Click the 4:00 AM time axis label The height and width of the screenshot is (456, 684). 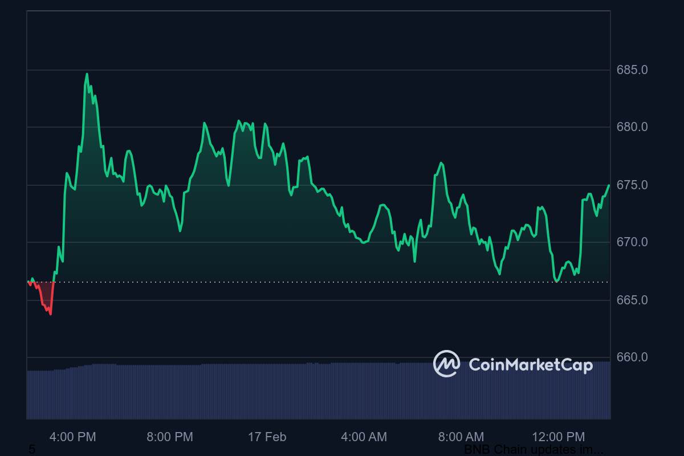pyautogui.click(x=364, y=437)
